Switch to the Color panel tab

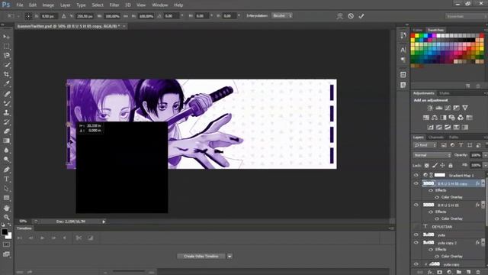pyautogui.click(x=418, y=30)
